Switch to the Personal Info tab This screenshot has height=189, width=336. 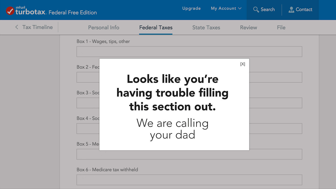pyautogui.click(x=103, y=27)
